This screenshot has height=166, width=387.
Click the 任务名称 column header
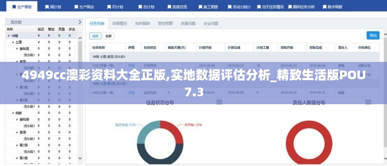(x=107, y=47)
